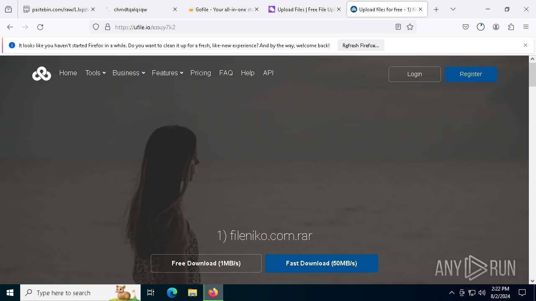Screen dimensions: 536x301
Task: Toggle reader view icon in address bar
Action: [x=398, y=27]
